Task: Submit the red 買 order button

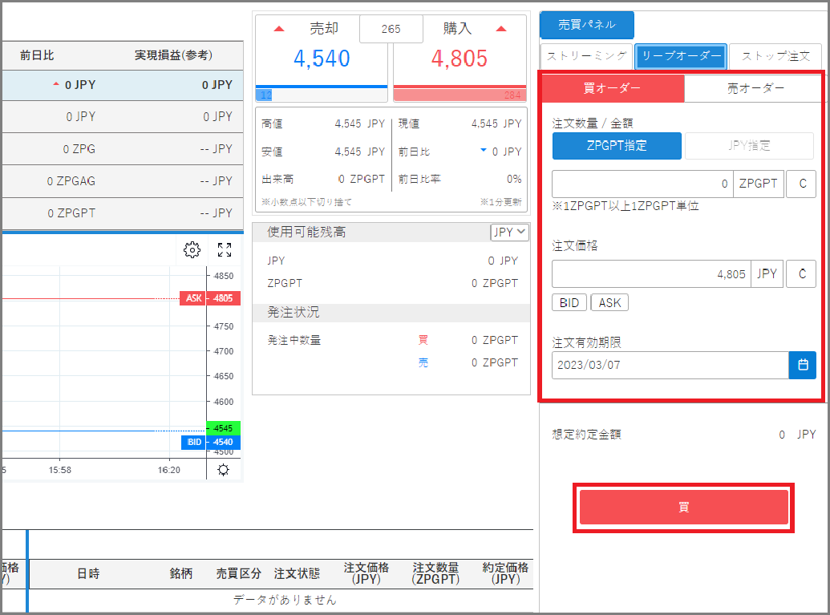Action: [684, 507]
